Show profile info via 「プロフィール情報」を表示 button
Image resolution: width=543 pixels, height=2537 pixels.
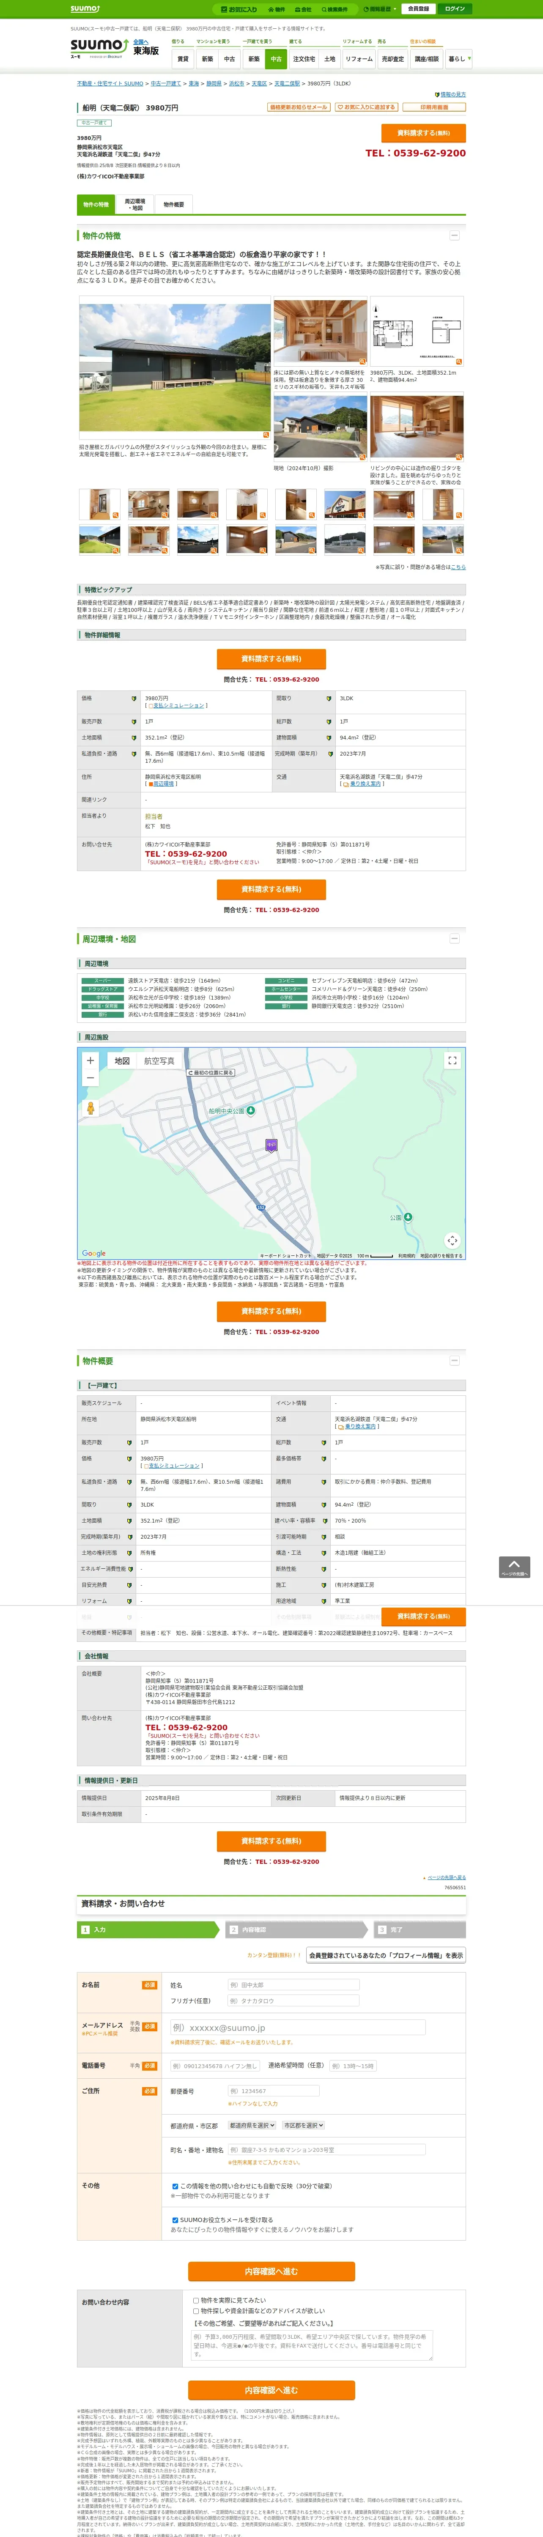pos(385,1955)
